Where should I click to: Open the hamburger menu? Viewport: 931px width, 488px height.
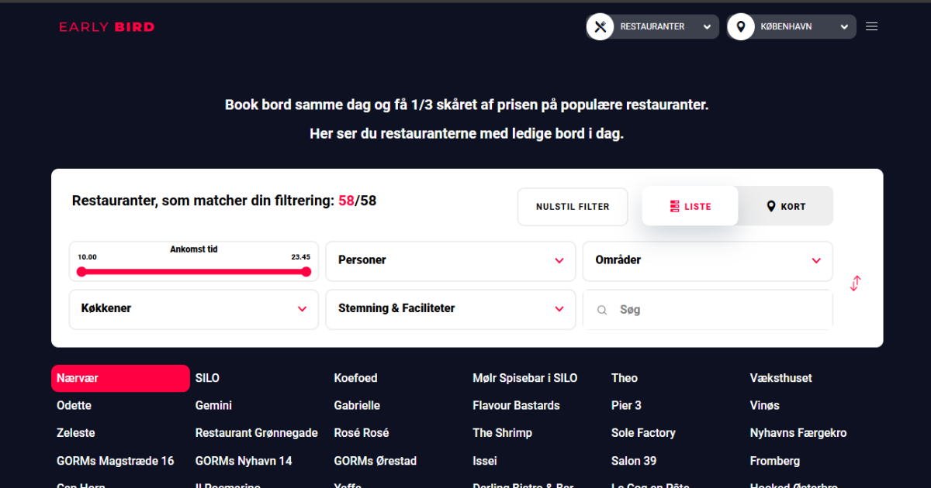pyautogui.click(x=871, y=26)
